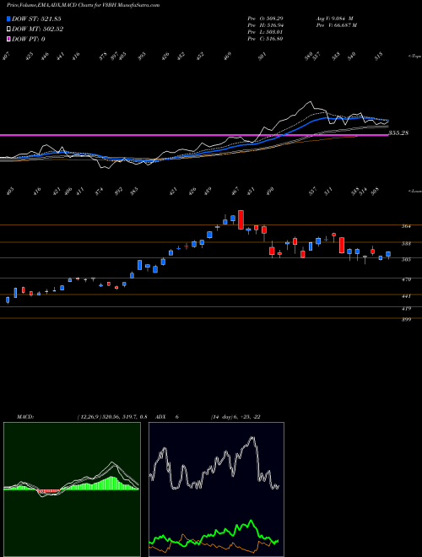Click the white DOW MT legend swatch
The image size is (422, 557).
[8, 29]
